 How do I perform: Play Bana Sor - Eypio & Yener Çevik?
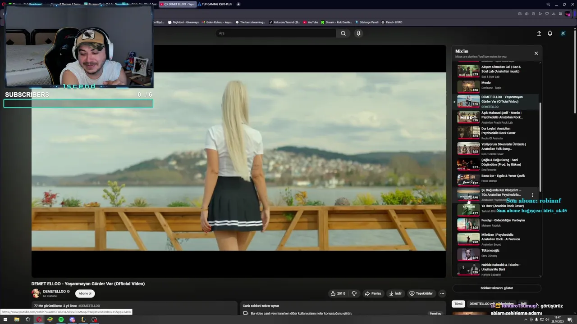pyautogui.click(x=496, y=179)
